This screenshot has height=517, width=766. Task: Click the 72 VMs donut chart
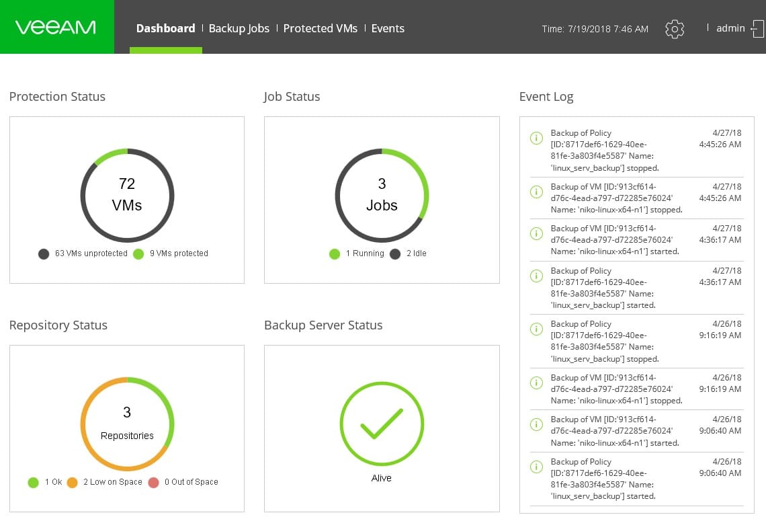pyautogui.click(x=127, y=196)
